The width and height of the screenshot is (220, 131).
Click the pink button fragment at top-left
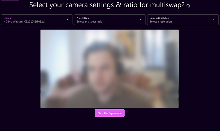coord(10,0)
